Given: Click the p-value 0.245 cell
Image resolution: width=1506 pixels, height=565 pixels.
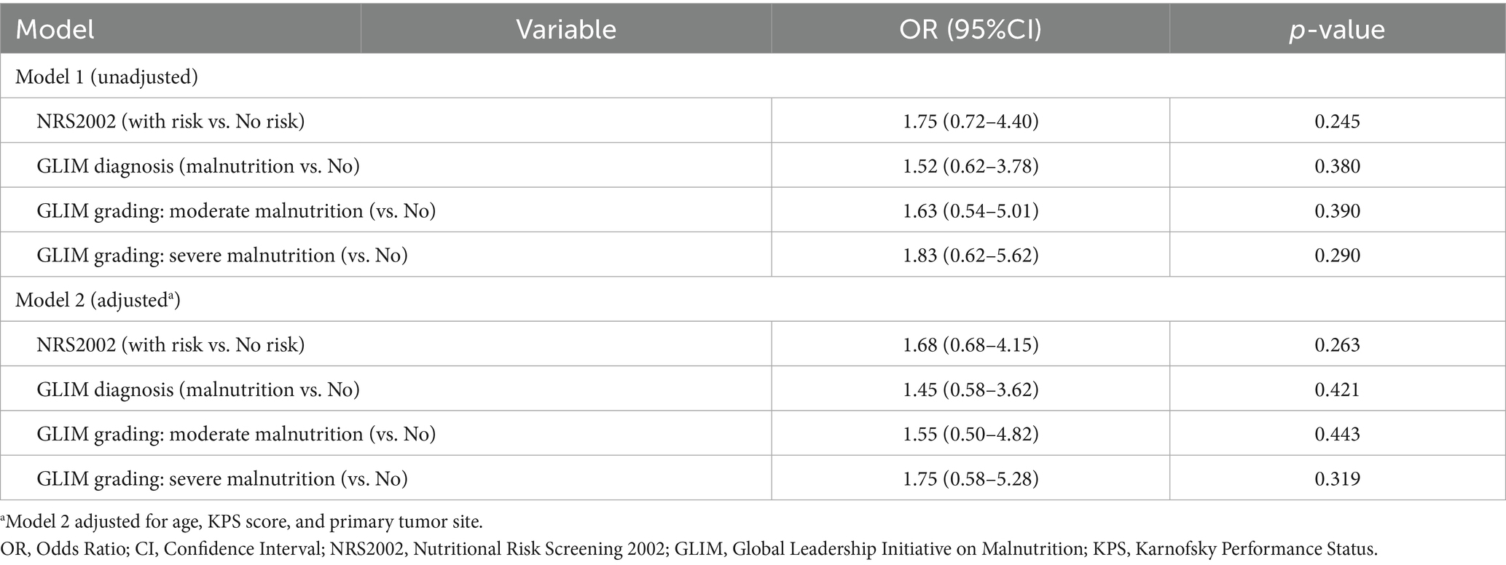Looking at the screenshot, I should point(1337,121).
